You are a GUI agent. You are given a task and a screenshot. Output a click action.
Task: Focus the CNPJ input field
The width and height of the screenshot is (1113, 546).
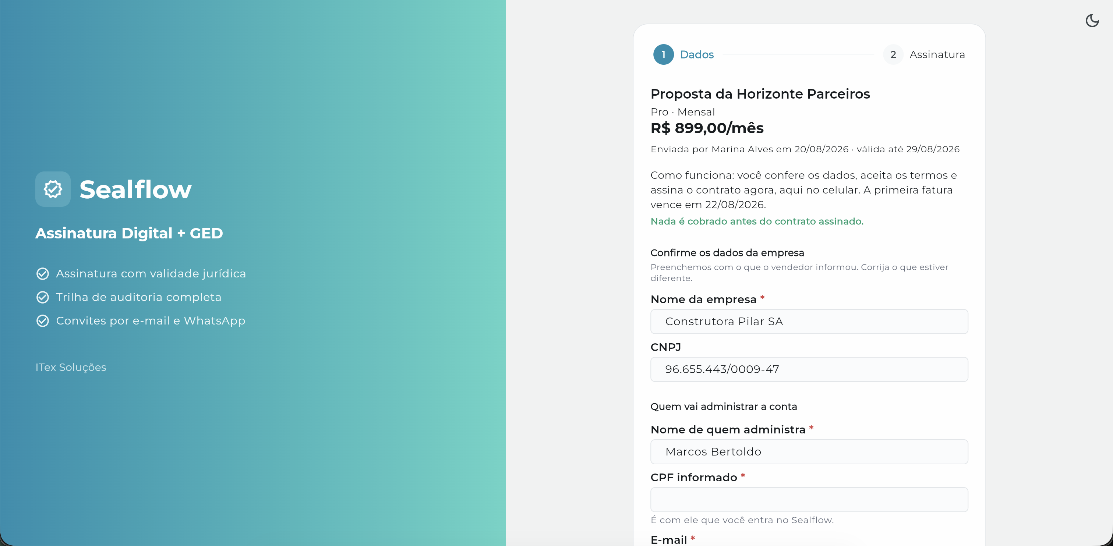click(809, 369)
